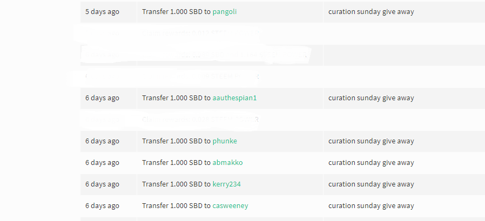Select the timestamp beside the phunke transfer
This screenshot has height=221, width=485.
pos(102,141)
